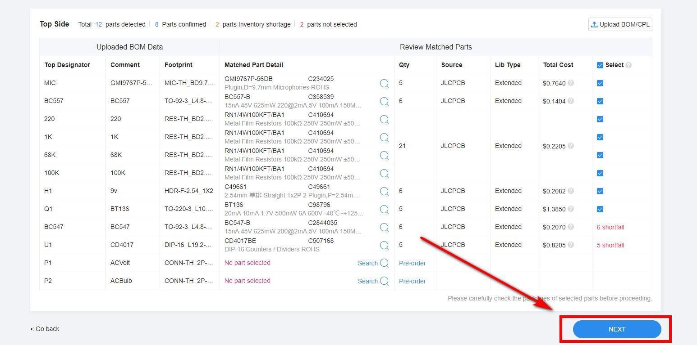Click the Go back link
The height and width of the screenshot is (345, 697).
point(45,329)
